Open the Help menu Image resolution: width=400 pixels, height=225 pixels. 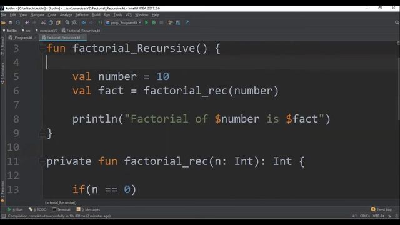156,15
